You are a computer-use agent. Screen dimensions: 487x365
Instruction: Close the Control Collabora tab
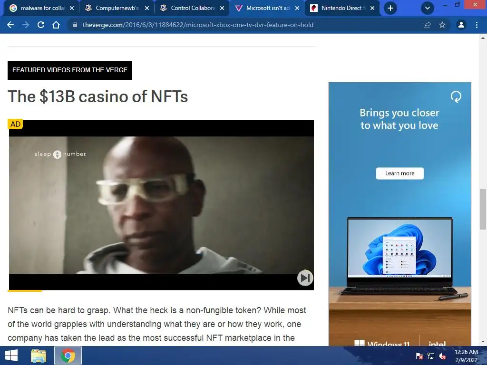tap(222, 8)
